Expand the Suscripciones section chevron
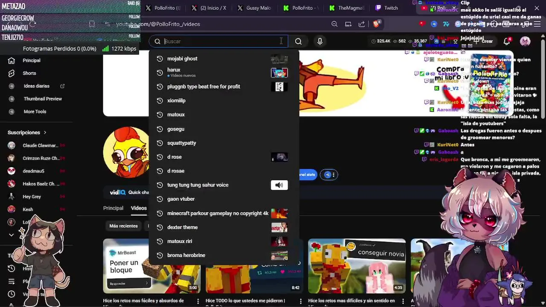The width and height of the screenshot is (546, 307). [45, 133]
